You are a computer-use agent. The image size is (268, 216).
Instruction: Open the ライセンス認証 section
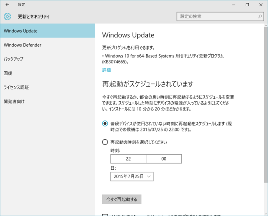tap(47, 87)
